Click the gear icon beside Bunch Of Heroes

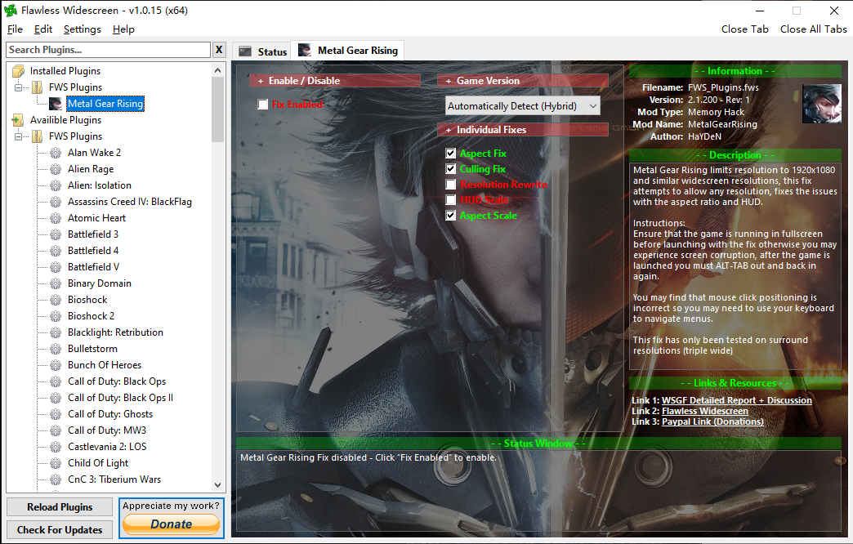[56, 365]
